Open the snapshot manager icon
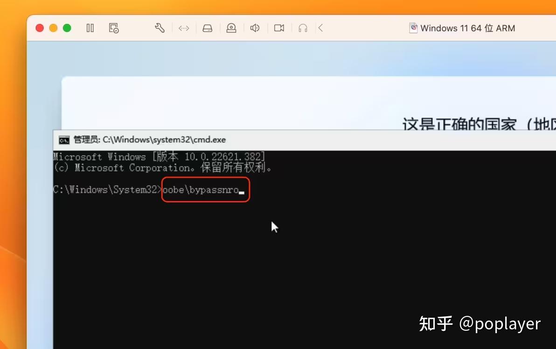 (114, 28)
